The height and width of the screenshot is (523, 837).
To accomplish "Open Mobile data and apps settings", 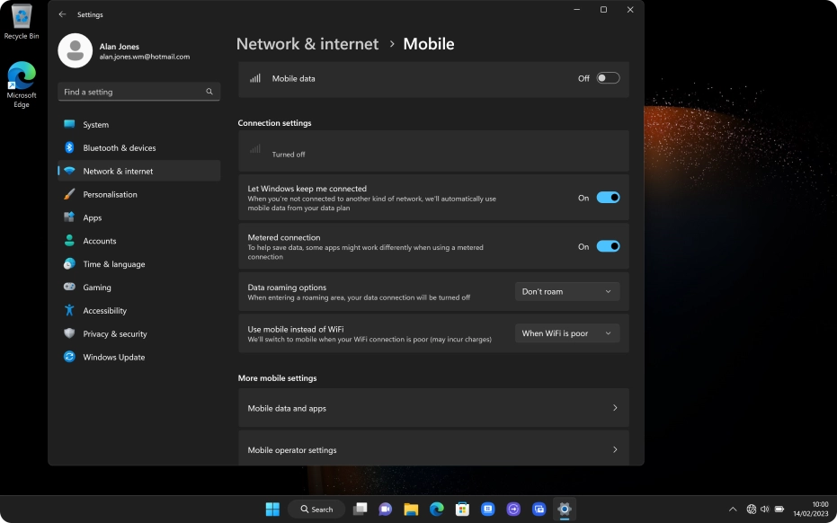I will click(433, 407).
